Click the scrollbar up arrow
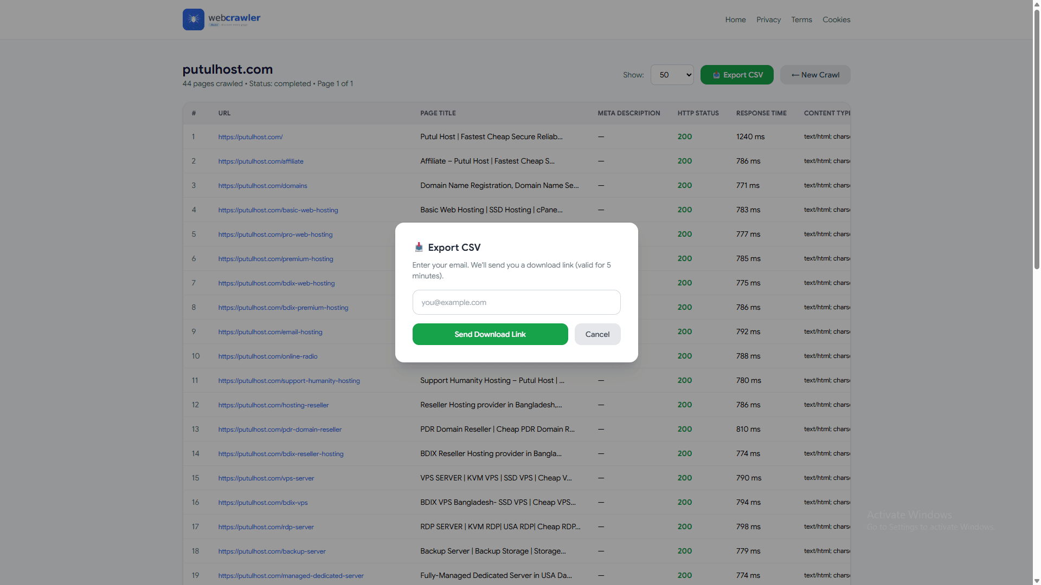The image size is (1041, 585). [1036, 4]
